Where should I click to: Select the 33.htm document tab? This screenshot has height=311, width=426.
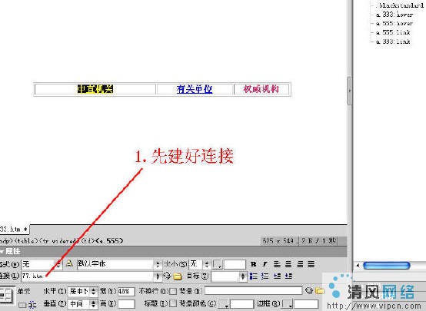[14, 230]
